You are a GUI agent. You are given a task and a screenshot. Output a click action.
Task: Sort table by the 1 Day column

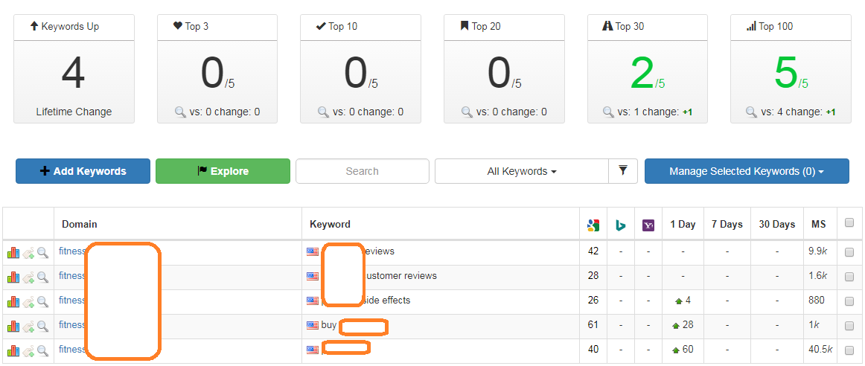(x=682, y=224)
